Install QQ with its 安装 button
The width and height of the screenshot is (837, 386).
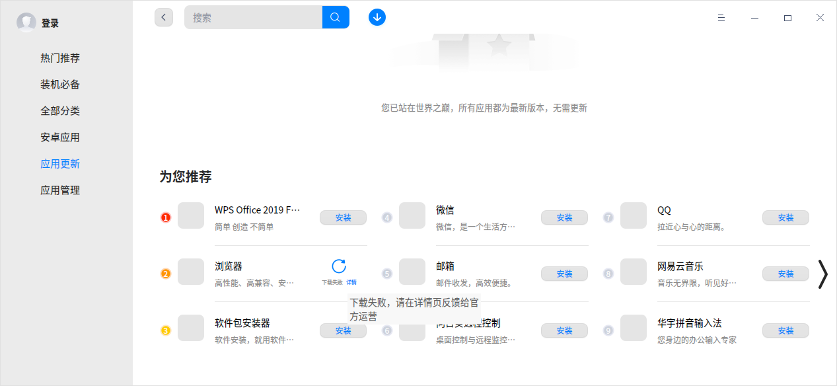[x=785, y=217]
